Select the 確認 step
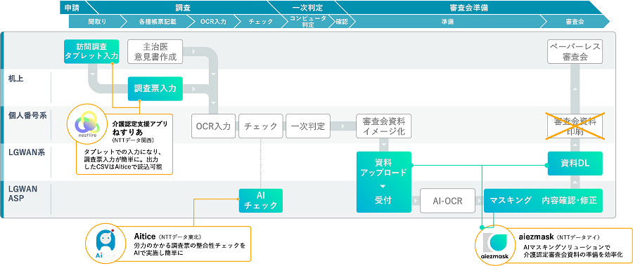This screenshot has width=633, height=266. (342, 22)
